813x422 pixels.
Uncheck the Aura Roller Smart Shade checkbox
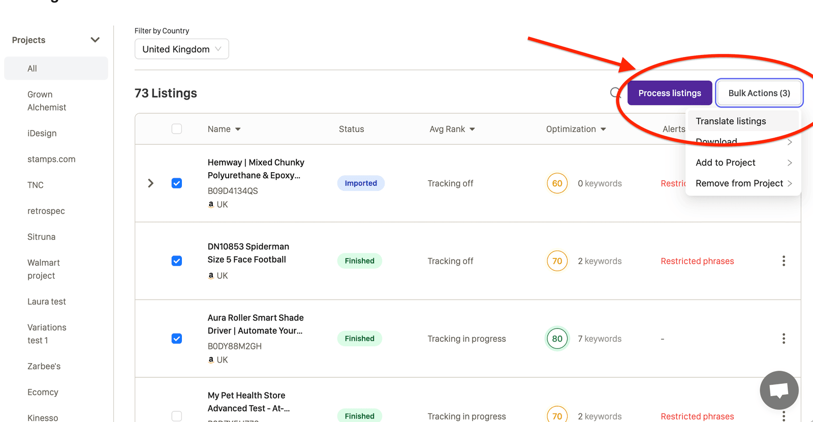point(177,339)
